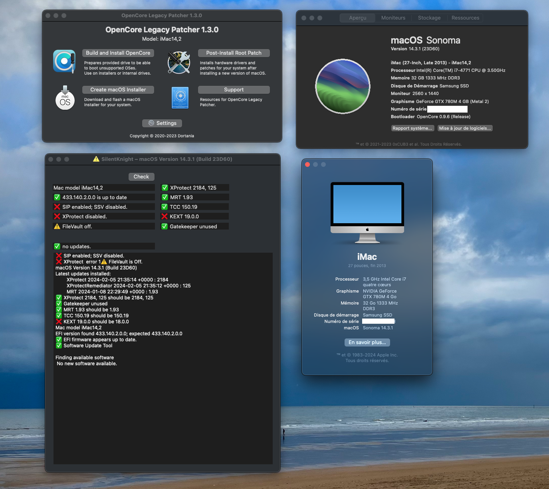Click the warning triangle beside FileVault off.
Screen dimensions: 549x489
pyautogui.click(x=57, y=226)
